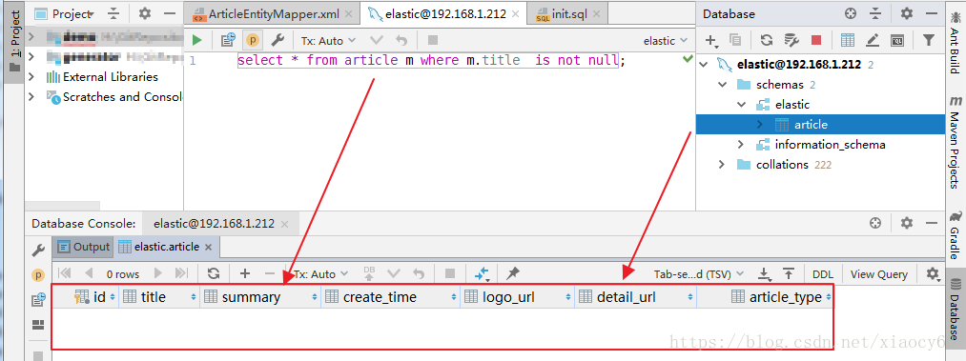The image size is (966, 361).
Task: Open the query history clock icon in editor toolbar
Action: [x=229, y=41]
